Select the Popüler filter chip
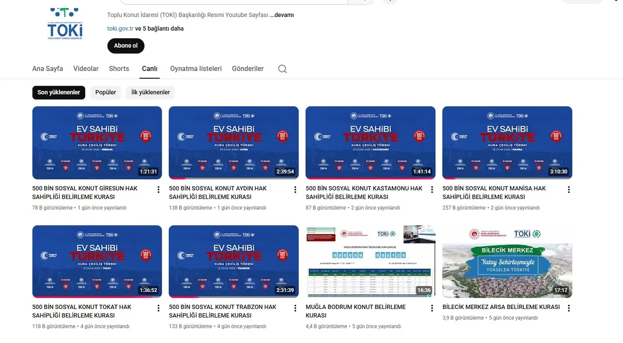 [106, 92]
